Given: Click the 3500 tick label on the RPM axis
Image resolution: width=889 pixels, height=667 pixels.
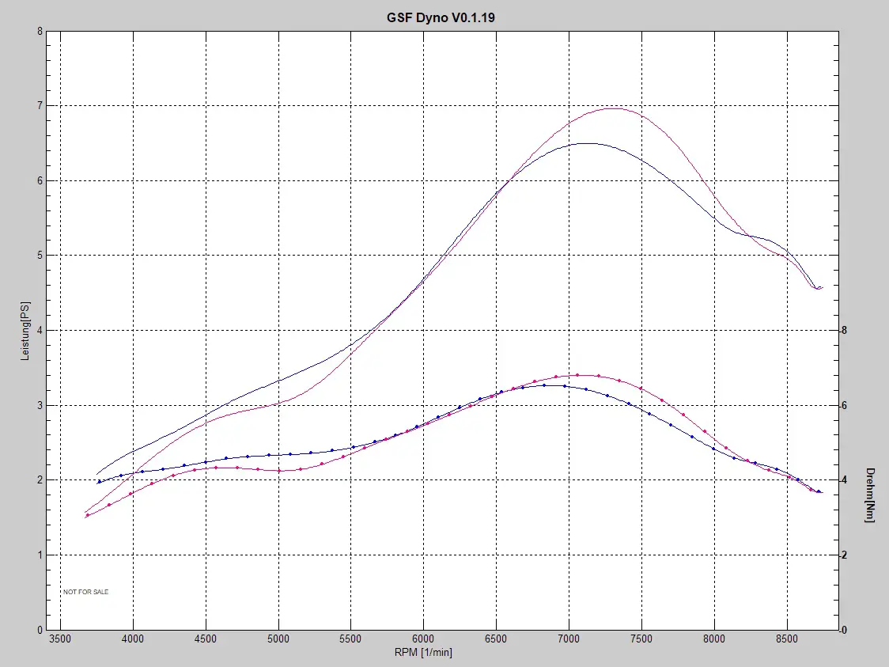Looking at the screenshot, I should [x=60, y=639].
